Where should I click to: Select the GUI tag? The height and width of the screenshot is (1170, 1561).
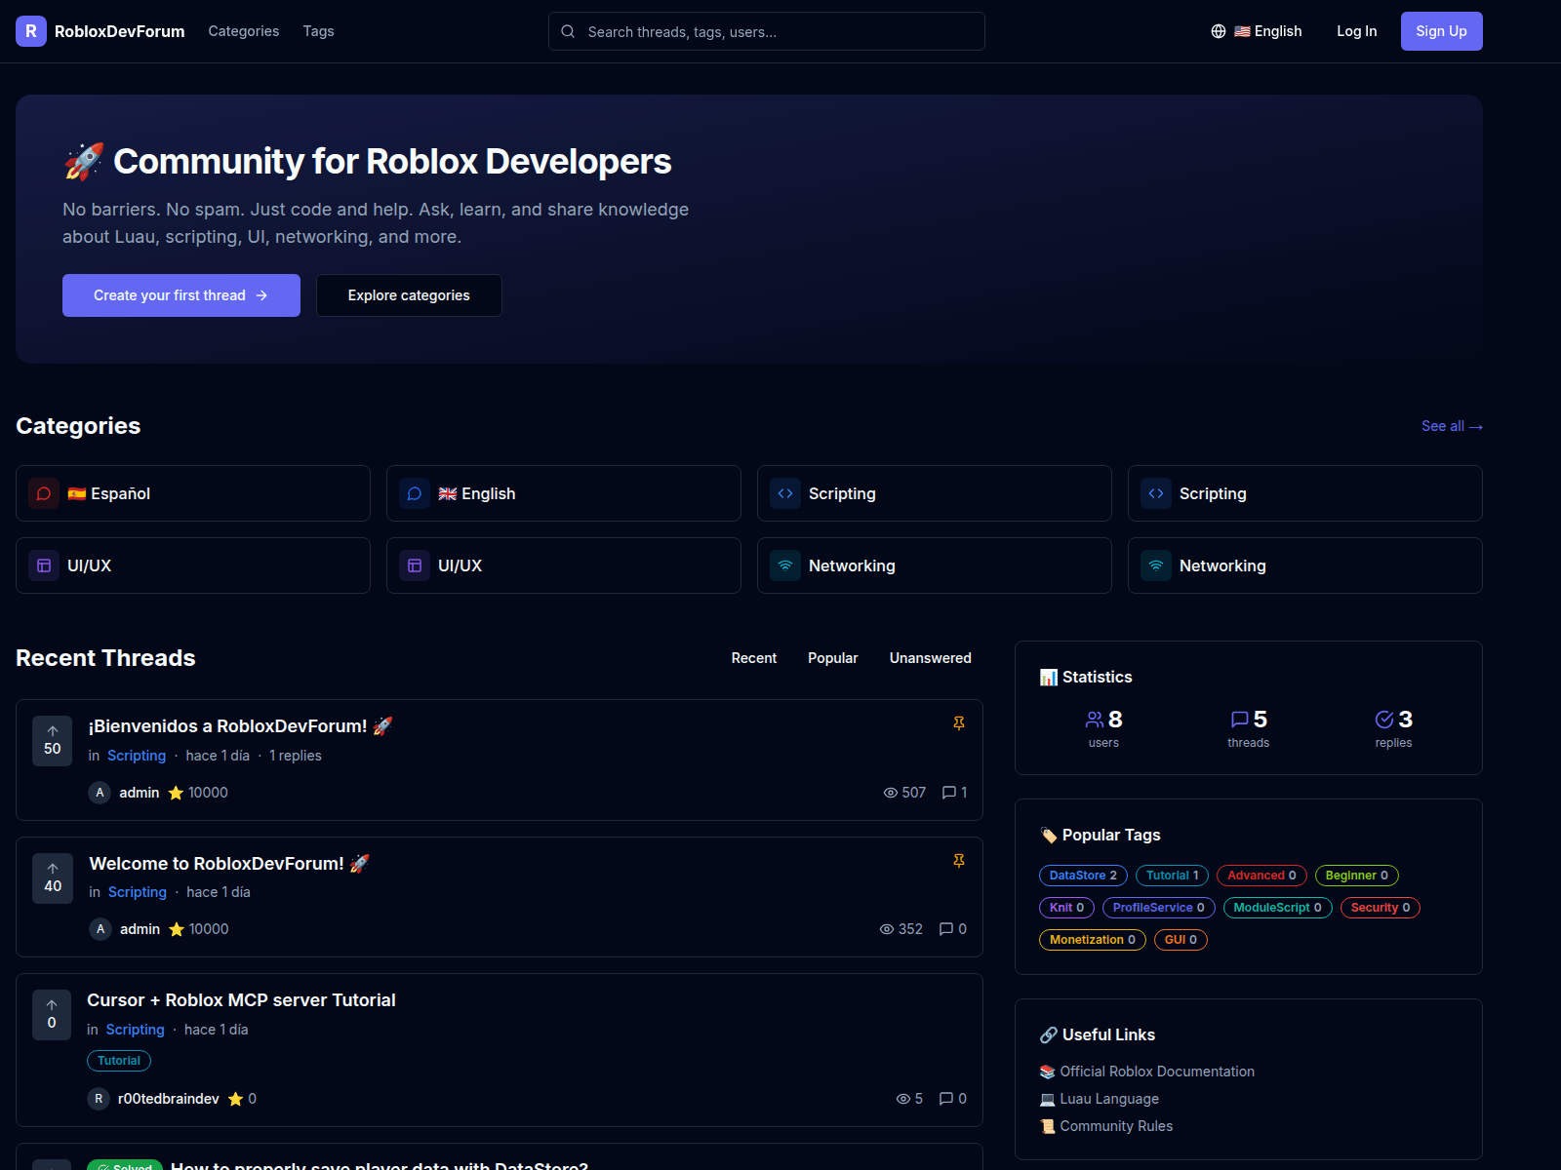pos(1181,940)
